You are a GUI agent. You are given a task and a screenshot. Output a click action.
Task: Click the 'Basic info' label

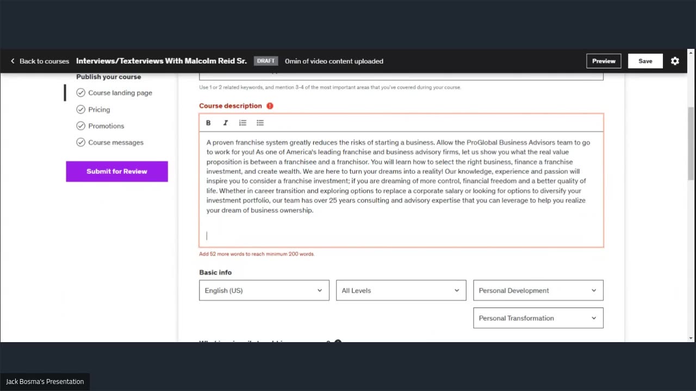point(215,272)
